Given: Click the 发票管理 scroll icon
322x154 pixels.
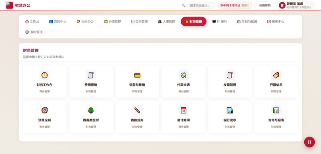Looking at the screenshot, I should tap(230, 75).
